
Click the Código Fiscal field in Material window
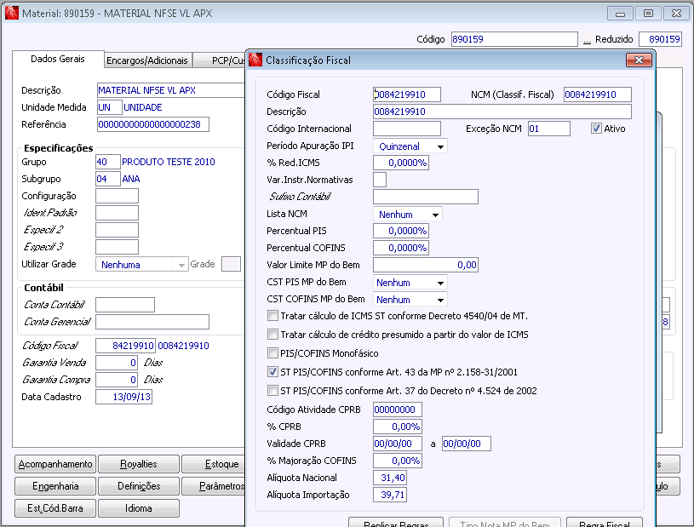click(125, 346)
